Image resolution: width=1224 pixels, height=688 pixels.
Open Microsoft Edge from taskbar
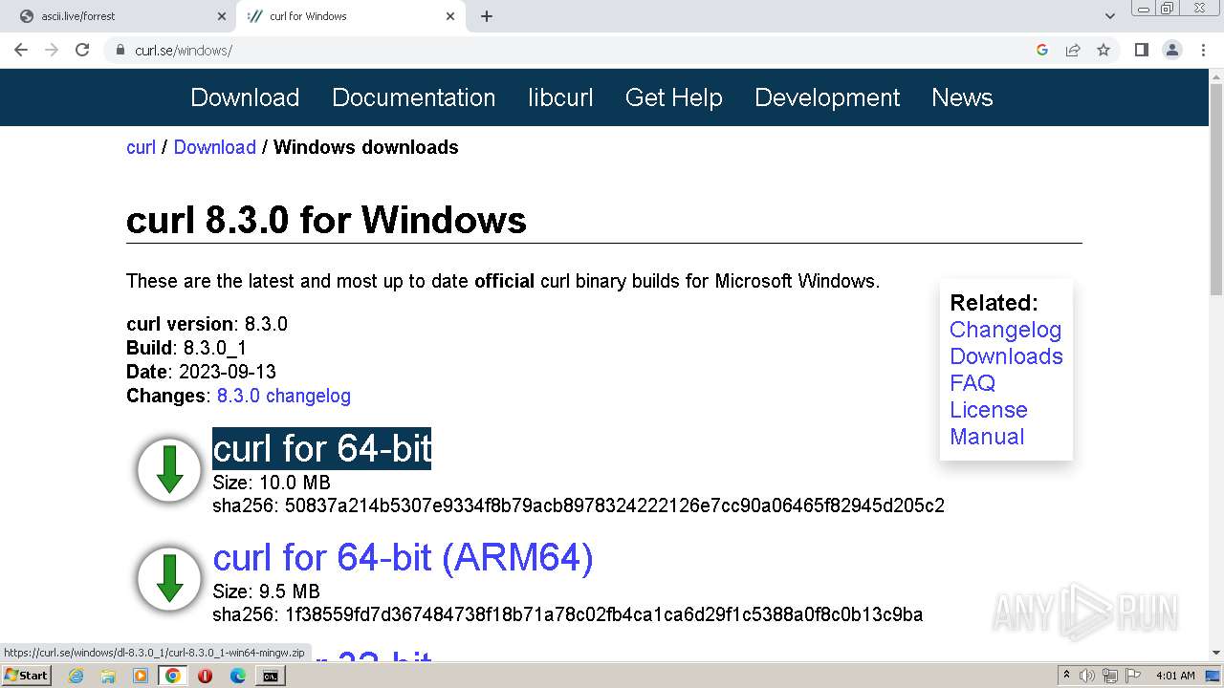pyautogui.click(x=238, y=676)
